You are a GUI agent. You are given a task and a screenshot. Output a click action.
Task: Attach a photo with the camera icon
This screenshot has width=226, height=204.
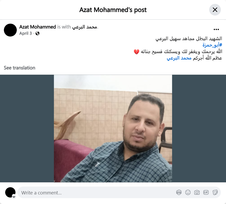197,192
